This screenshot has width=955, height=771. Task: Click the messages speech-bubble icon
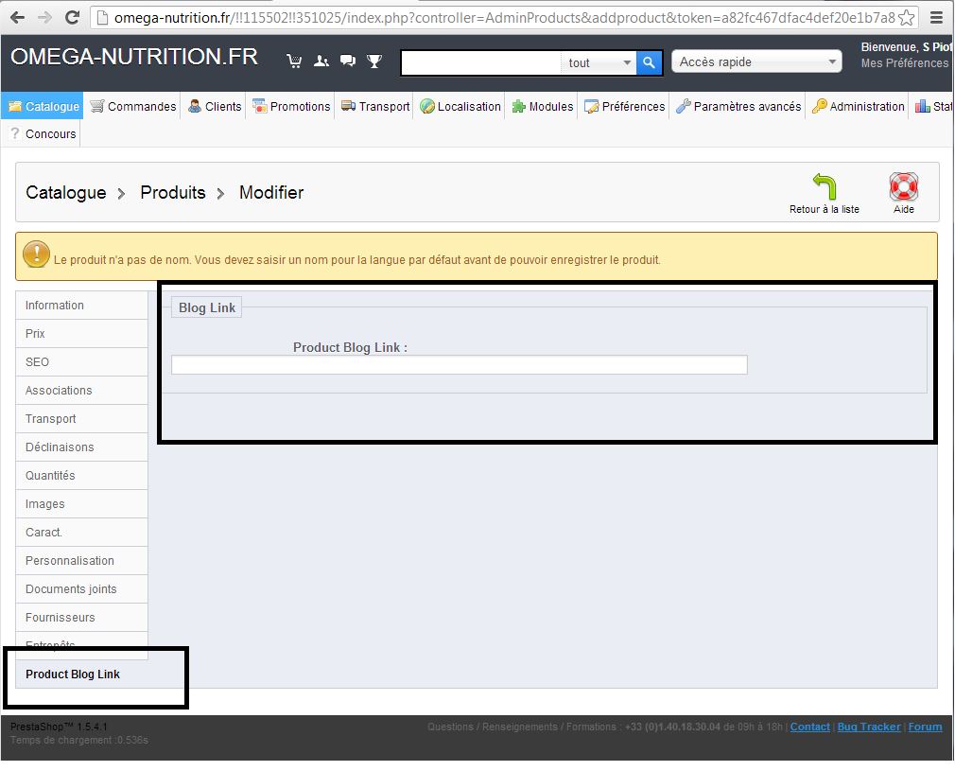click(348, 61)
